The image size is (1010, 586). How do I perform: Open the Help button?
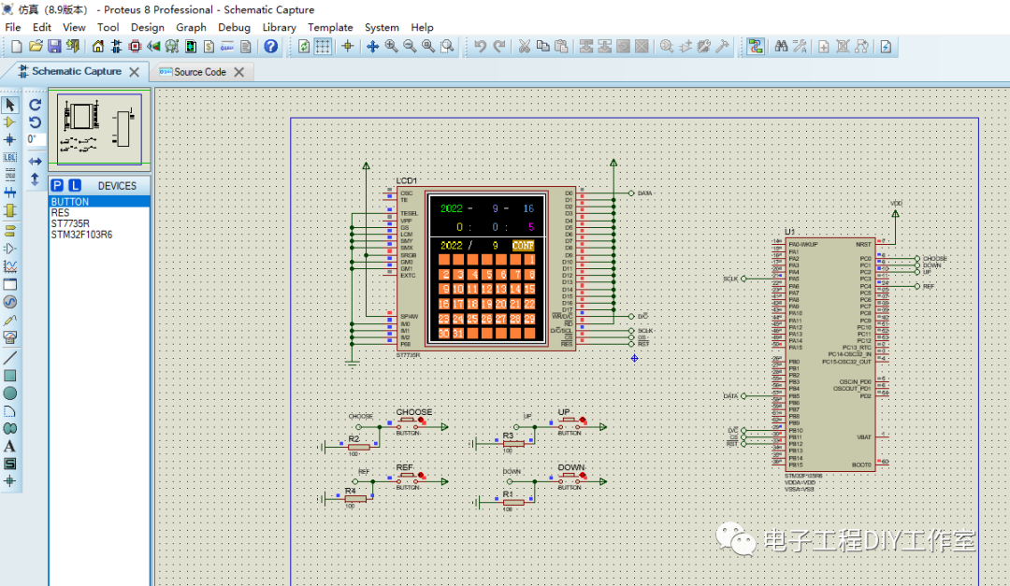click(x=270, y=47)
